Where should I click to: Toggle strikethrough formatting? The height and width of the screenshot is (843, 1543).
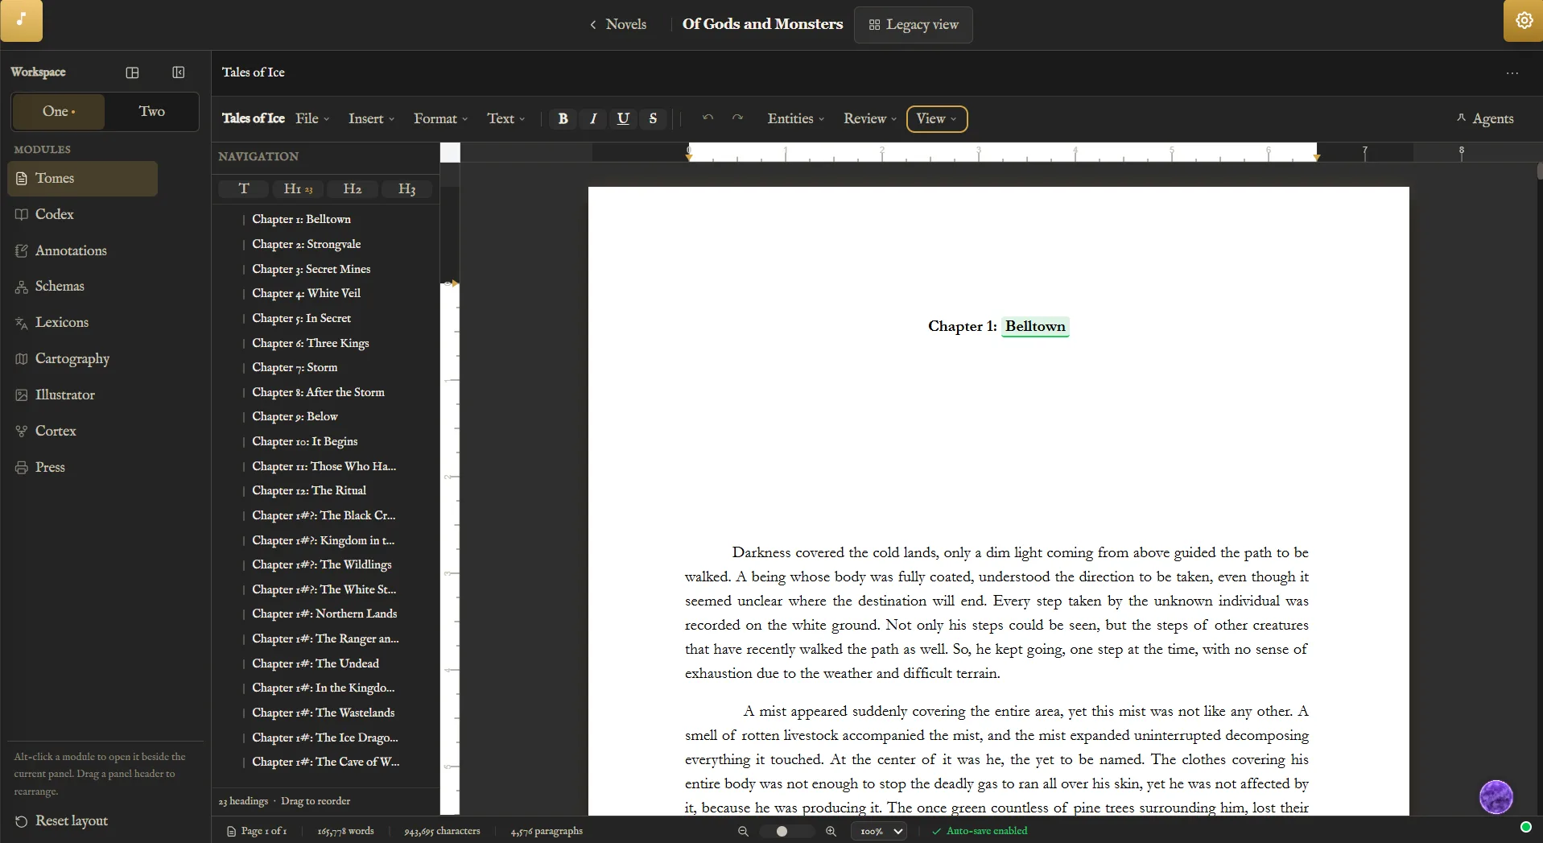pos(653,118)
